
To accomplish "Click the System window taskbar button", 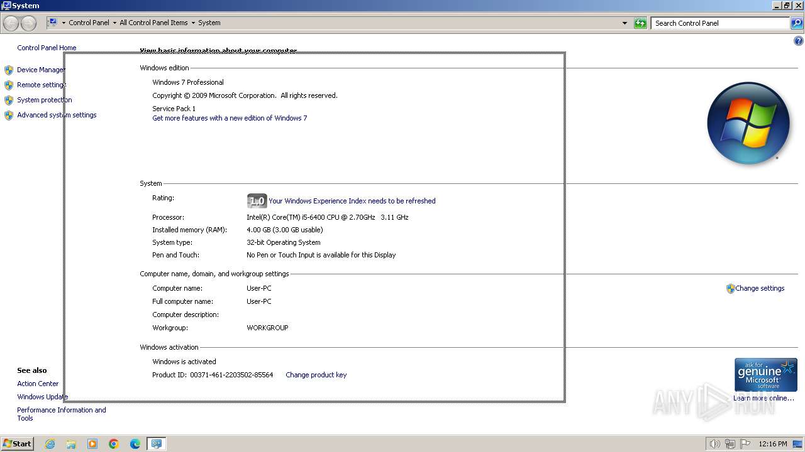I will pos(156,444).
